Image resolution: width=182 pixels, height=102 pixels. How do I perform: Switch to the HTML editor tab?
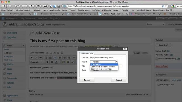tap(145, 53)
